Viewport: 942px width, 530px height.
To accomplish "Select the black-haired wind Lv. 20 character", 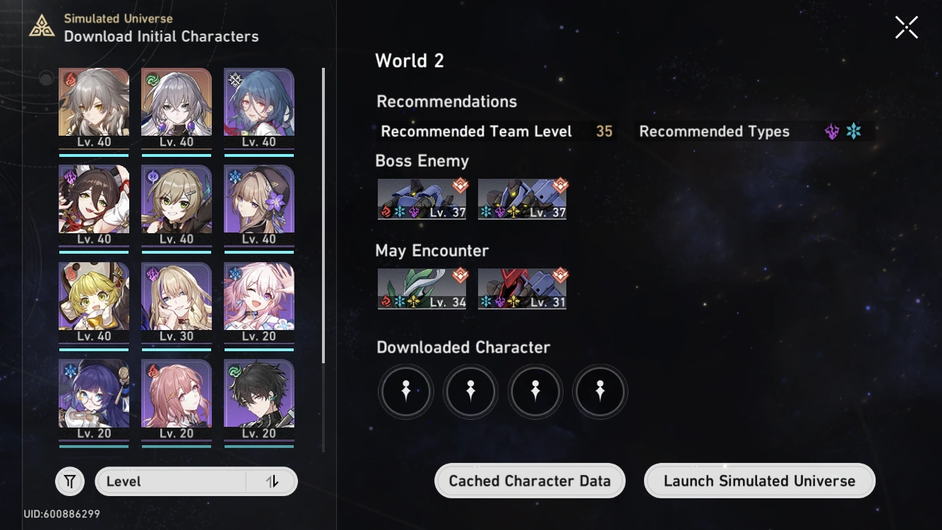I will click(x=259, y=399).
